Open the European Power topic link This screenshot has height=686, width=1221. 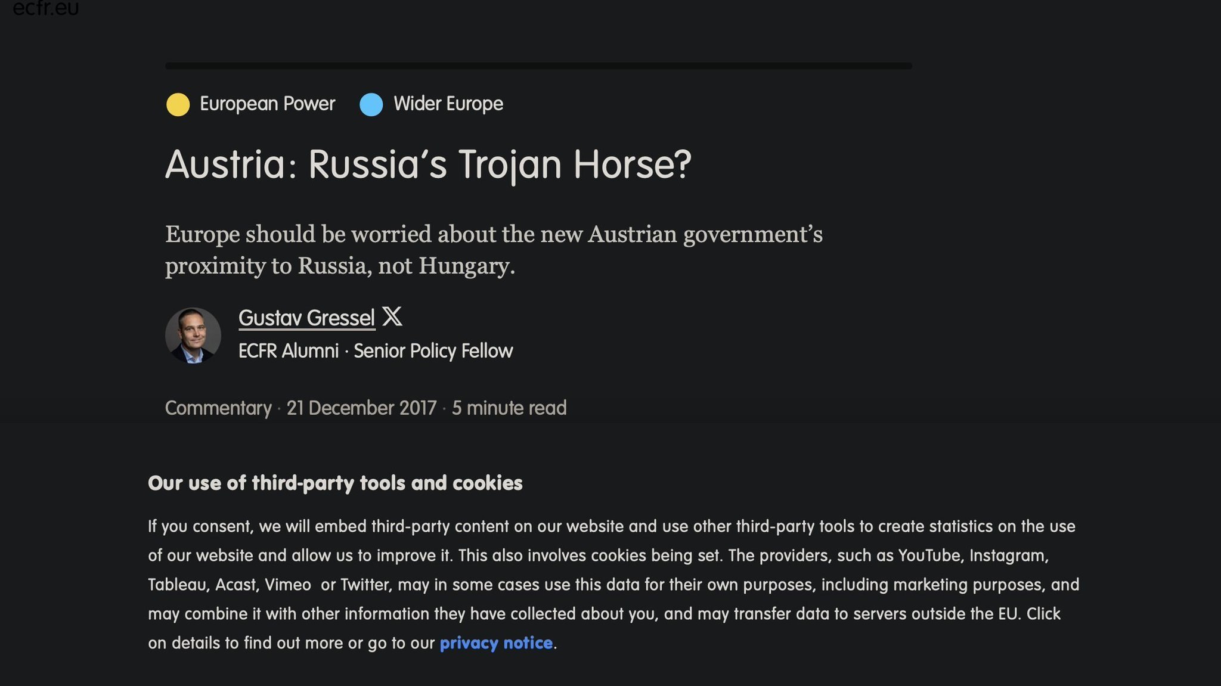267,104
